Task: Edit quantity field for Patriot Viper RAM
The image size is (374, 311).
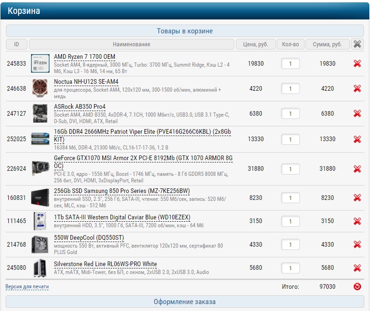Action: [x=290, y=139]
